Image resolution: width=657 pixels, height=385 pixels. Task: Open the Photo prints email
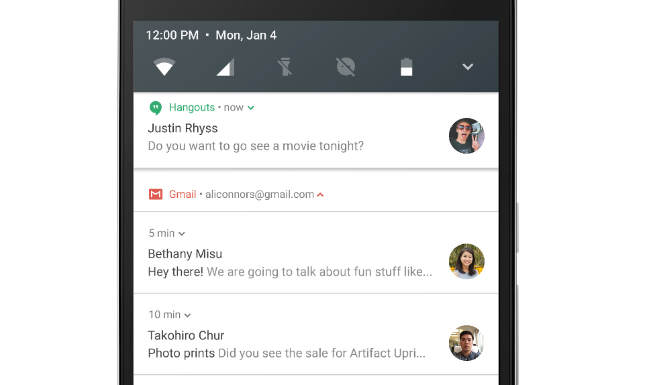(286, 353)
